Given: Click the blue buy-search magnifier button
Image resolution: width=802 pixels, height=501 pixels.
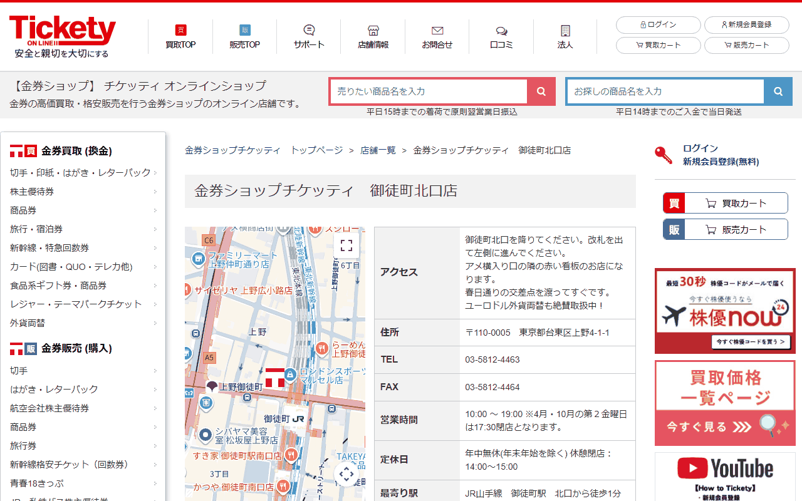Looking at the screenshot, I should (778, 91).
